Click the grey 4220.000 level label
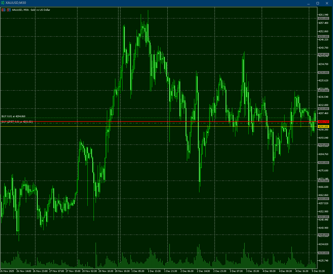 (x=323, y=91)
